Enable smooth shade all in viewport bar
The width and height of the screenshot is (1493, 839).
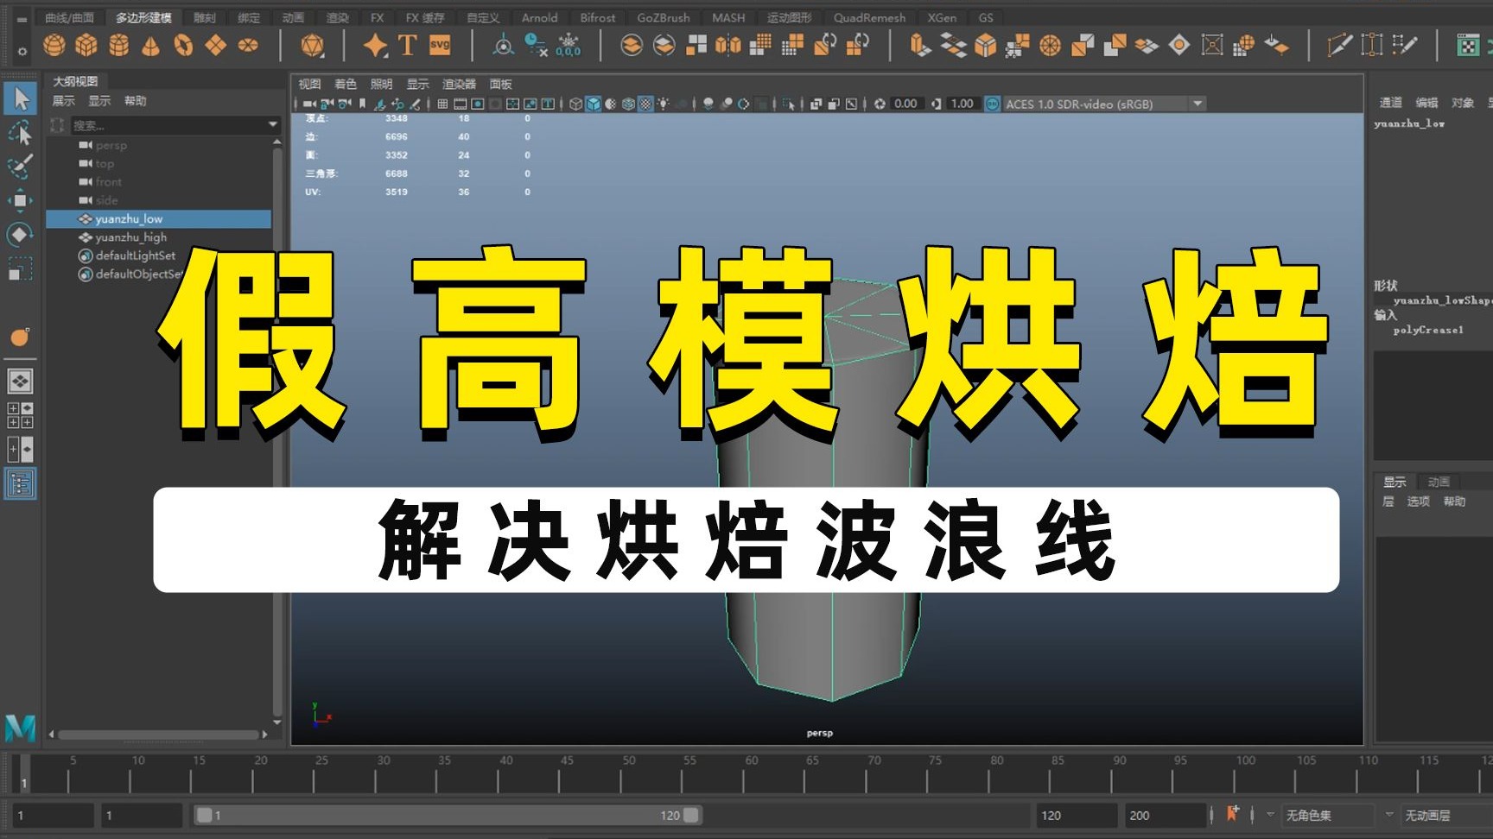click(x=592, y=104)
